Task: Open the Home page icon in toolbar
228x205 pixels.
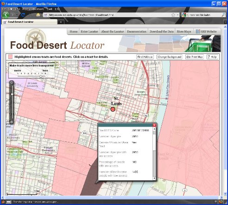Action: (38, 15)
